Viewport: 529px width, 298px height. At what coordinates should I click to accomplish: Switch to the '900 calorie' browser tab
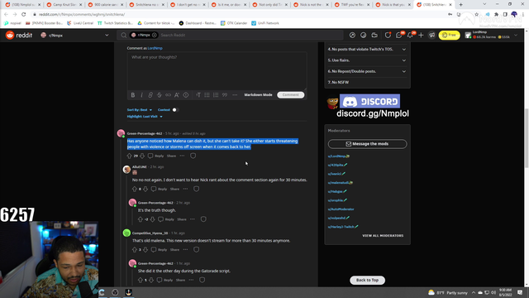tap(105, 5)
